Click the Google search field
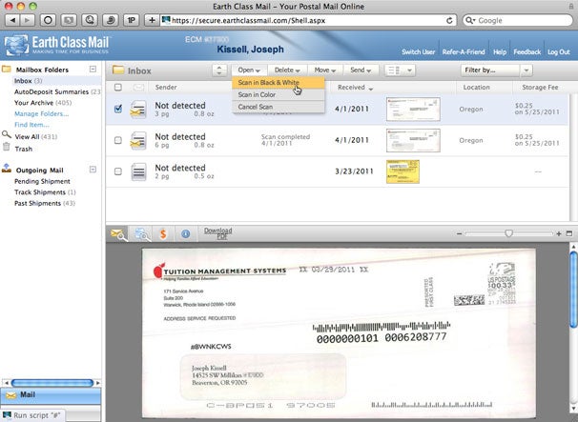 (x=518, y=20)
